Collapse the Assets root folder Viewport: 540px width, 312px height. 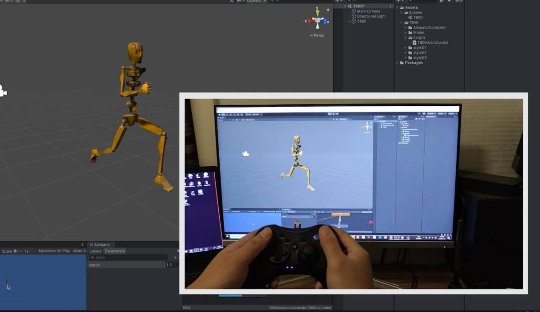(x=397, y=8)
